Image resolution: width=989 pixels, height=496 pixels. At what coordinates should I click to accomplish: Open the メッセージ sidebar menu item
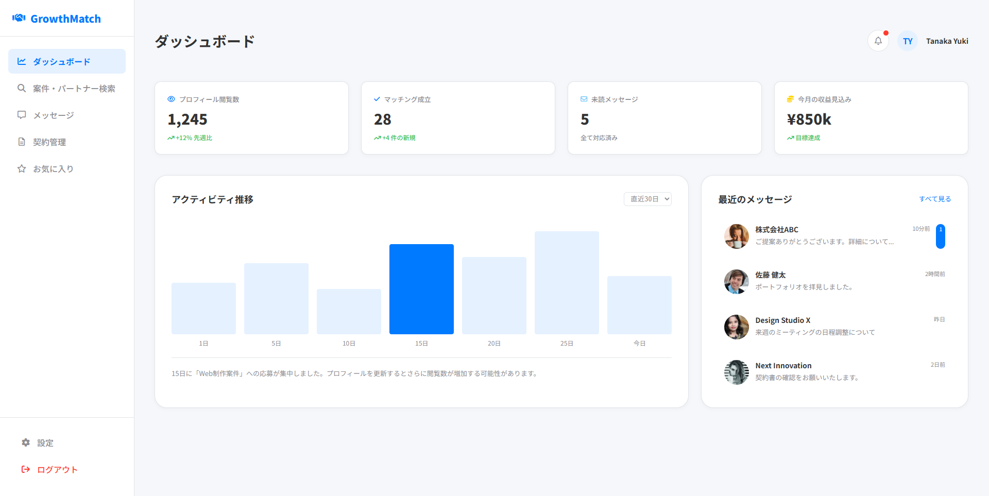[54, 115]
